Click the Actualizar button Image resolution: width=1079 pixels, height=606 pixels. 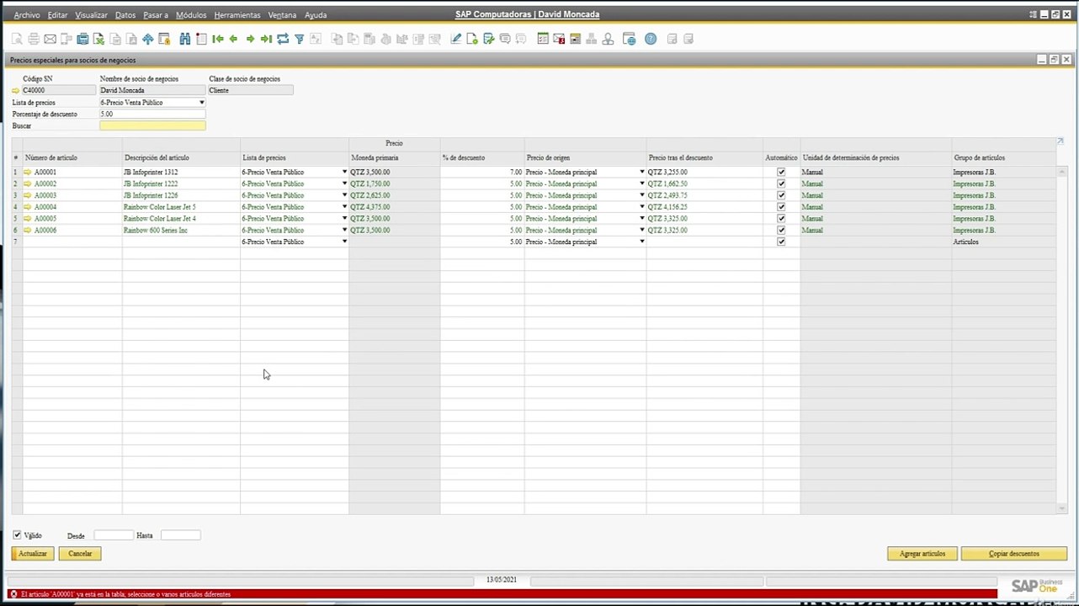tap(33, 554)
